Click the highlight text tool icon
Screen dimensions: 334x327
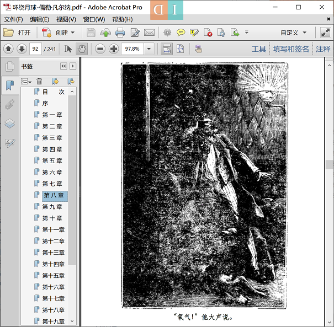point(194,33)
